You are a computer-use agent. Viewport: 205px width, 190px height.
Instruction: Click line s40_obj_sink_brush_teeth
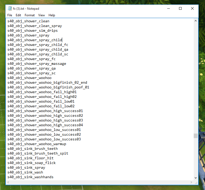pyautogui.click(x=33, y=149)
